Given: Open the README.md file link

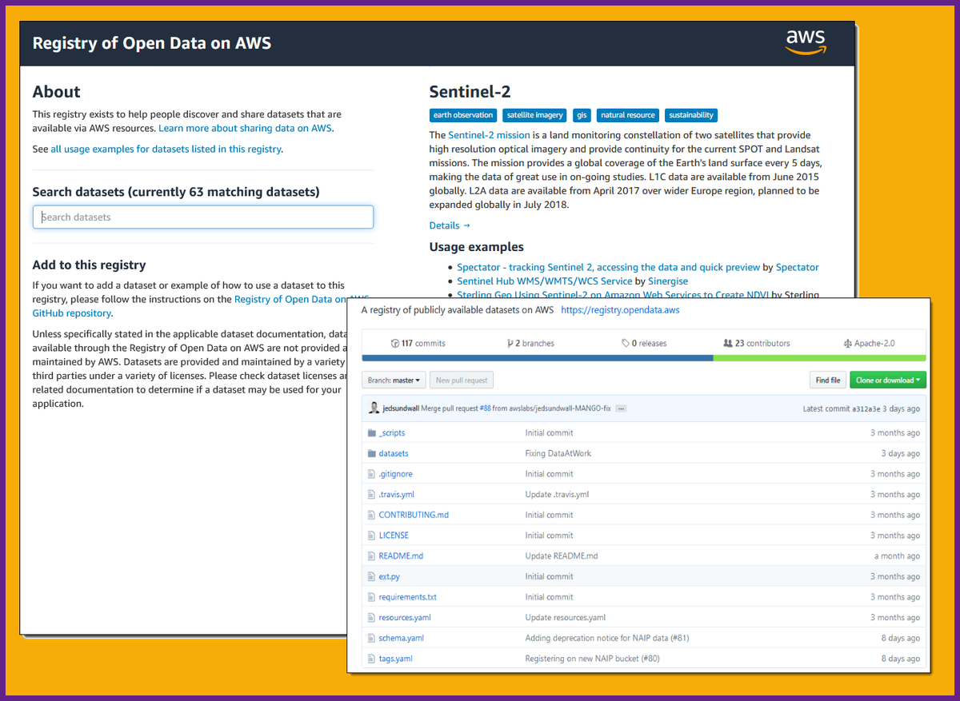Looking at the screenshot, I should 401,556.
